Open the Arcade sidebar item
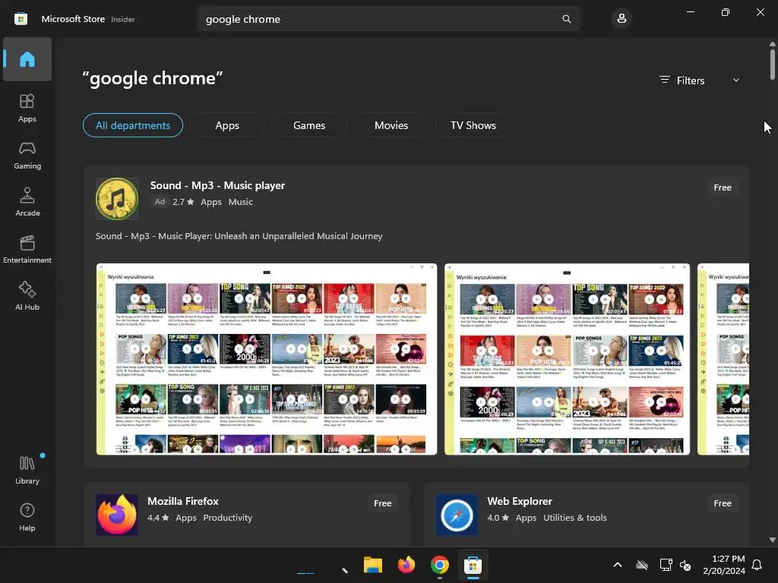 (27, 202)
